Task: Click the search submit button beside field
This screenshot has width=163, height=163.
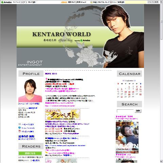Action: coord(138,111)
